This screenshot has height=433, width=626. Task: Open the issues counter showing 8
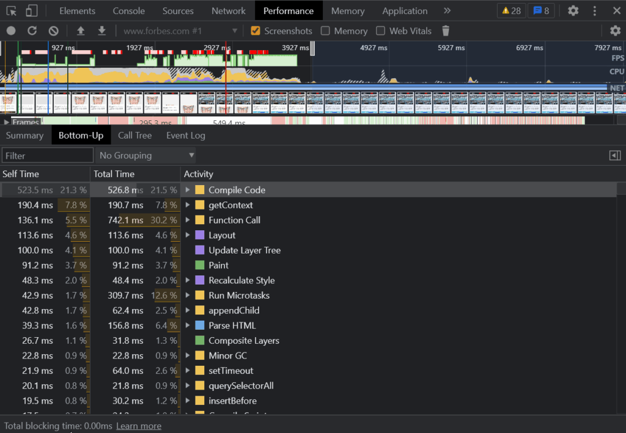(540, 10)
